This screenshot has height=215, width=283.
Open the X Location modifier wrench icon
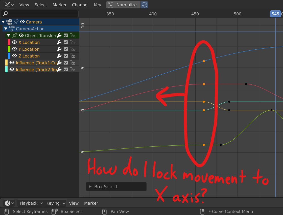(59, 42)
